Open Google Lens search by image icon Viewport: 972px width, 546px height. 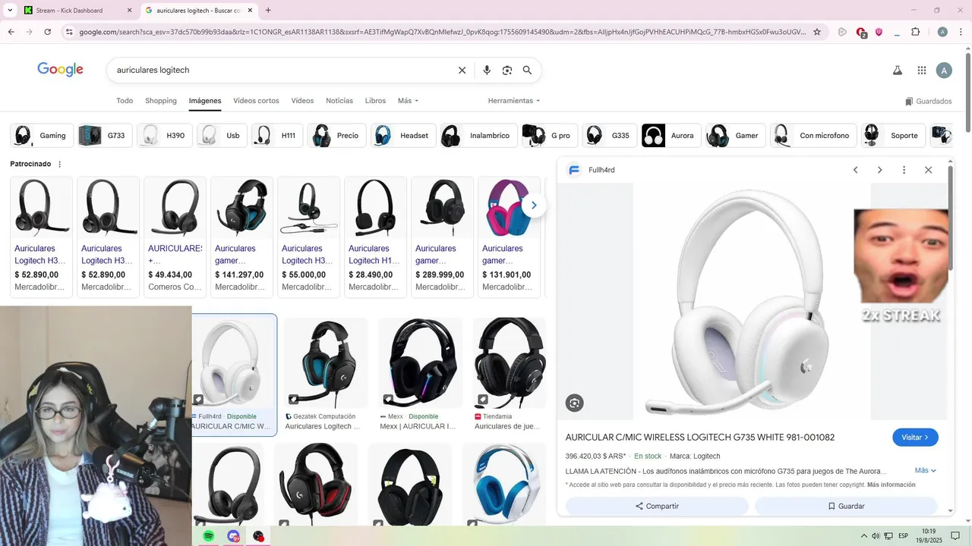pos(507,71)
